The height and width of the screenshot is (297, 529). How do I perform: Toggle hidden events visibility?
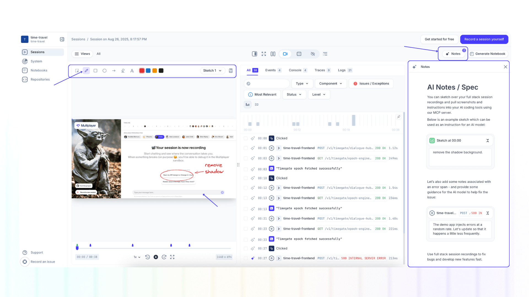click(x=313, y=54)
